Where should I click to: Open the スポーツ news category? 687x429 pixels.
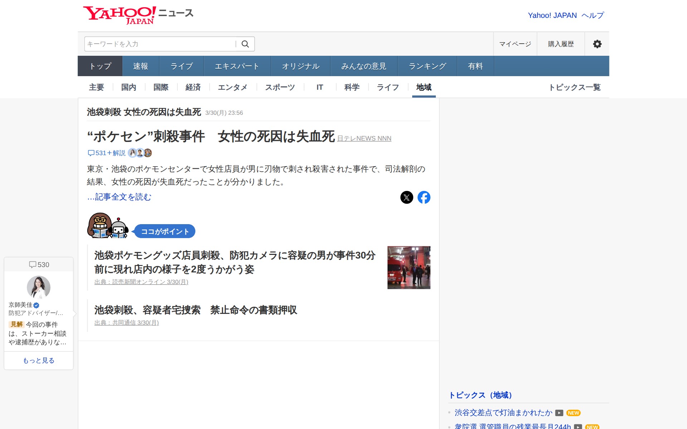pyautogui.click(x=280, y=87)
